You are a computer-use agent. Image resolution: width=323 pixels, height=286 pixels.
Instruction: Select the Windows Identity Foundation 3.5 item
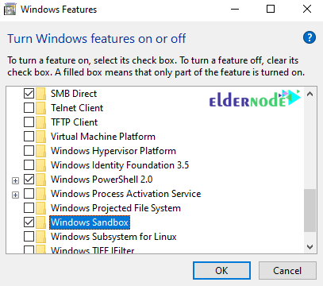pos(120,165)
